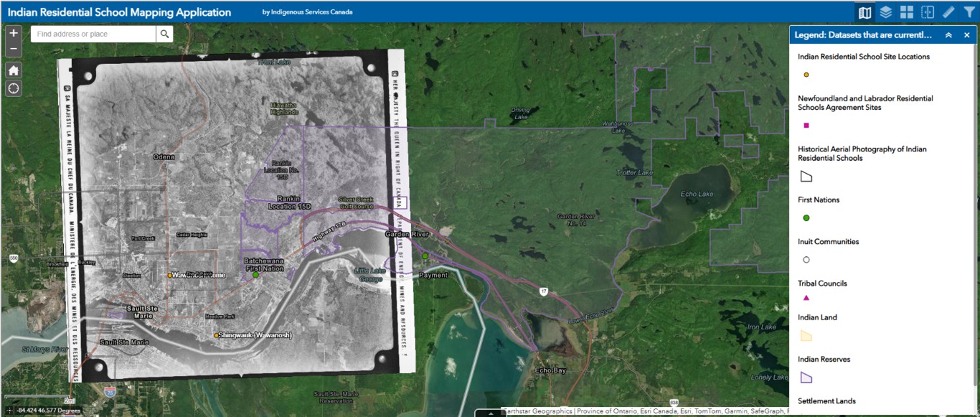Zoom out using the minus button
980x417 pixels.
click(x=13, y=48)
